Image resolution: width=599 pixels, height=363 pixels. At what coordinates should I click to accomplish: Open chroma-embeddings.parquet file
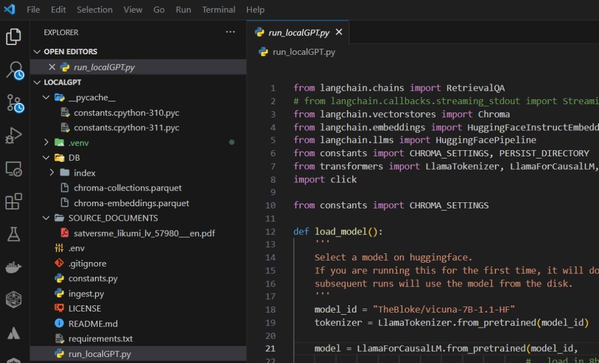click(x=131, y=203)
